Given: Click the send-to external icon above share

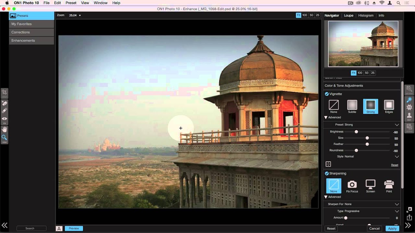Looking at the screenshot, I should 409,210.
